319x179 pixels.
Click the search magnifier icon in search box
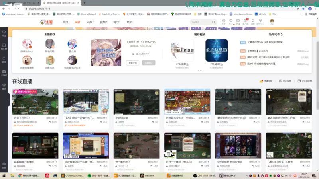click(213, 22)
